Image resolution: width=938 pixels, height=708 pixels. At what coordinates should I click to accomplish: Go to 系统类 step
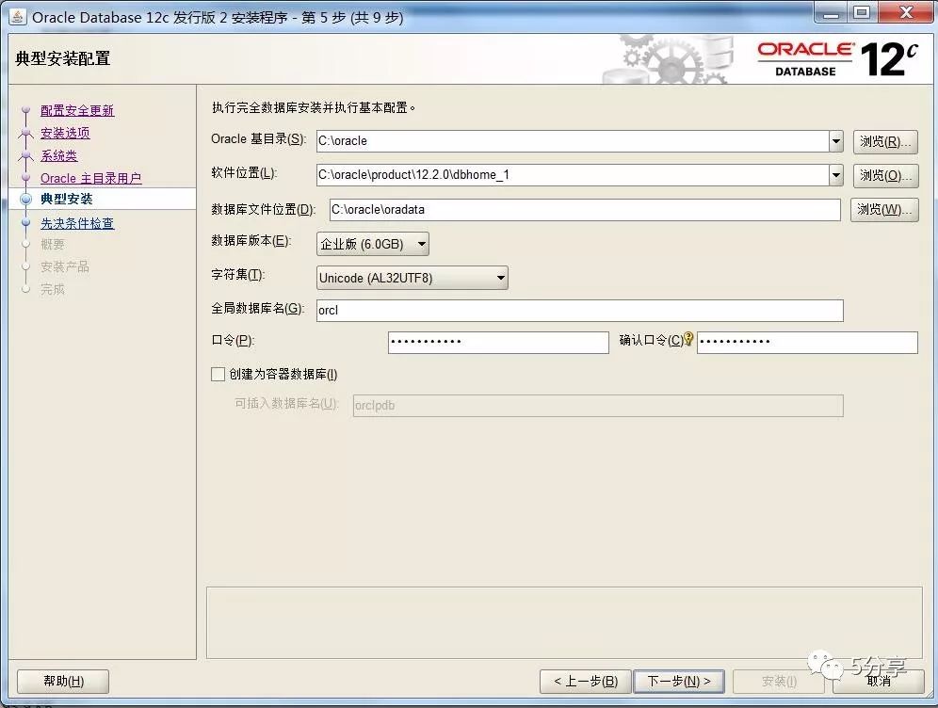[x=58, y=155]
